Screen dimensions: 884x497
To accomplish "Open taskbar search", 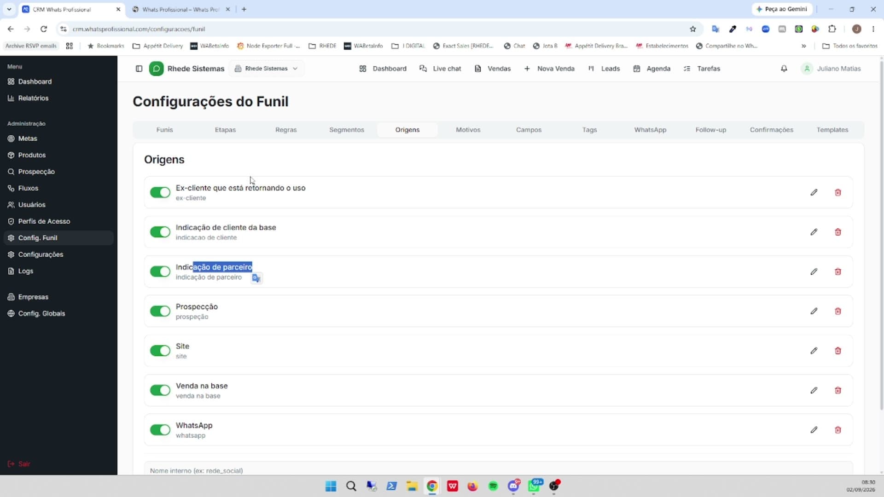I will 351,486.
